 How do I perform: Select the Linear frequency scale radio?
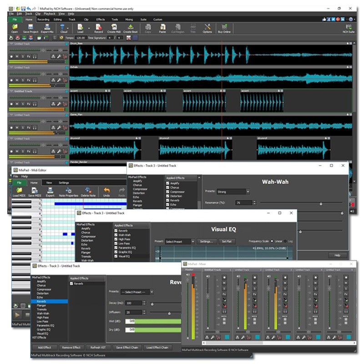(272, 241)
